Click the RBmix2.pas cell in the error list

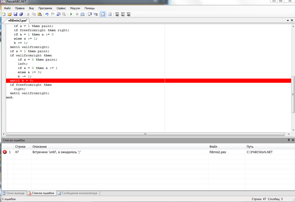218,152
